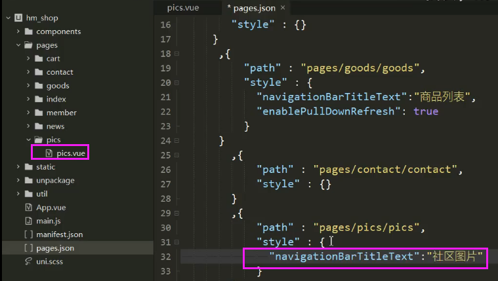The width and height of the screenshot is (498, 281).
Task: Click the components folder icon
Action: 29,31
